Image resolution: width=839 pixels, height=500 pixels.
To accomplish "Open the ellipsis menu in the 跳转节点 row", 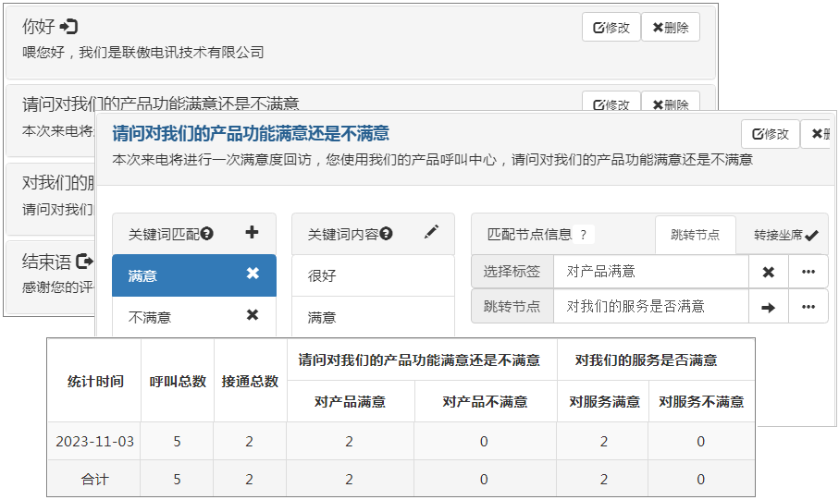I will pyautogui.click(x=808, y=307).
